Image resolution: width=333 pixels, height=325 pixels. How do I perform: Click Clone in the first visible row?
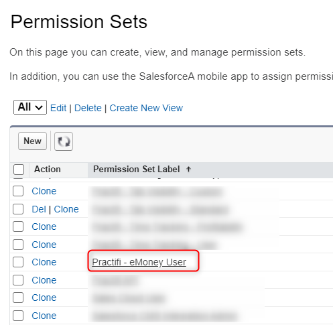44,191
